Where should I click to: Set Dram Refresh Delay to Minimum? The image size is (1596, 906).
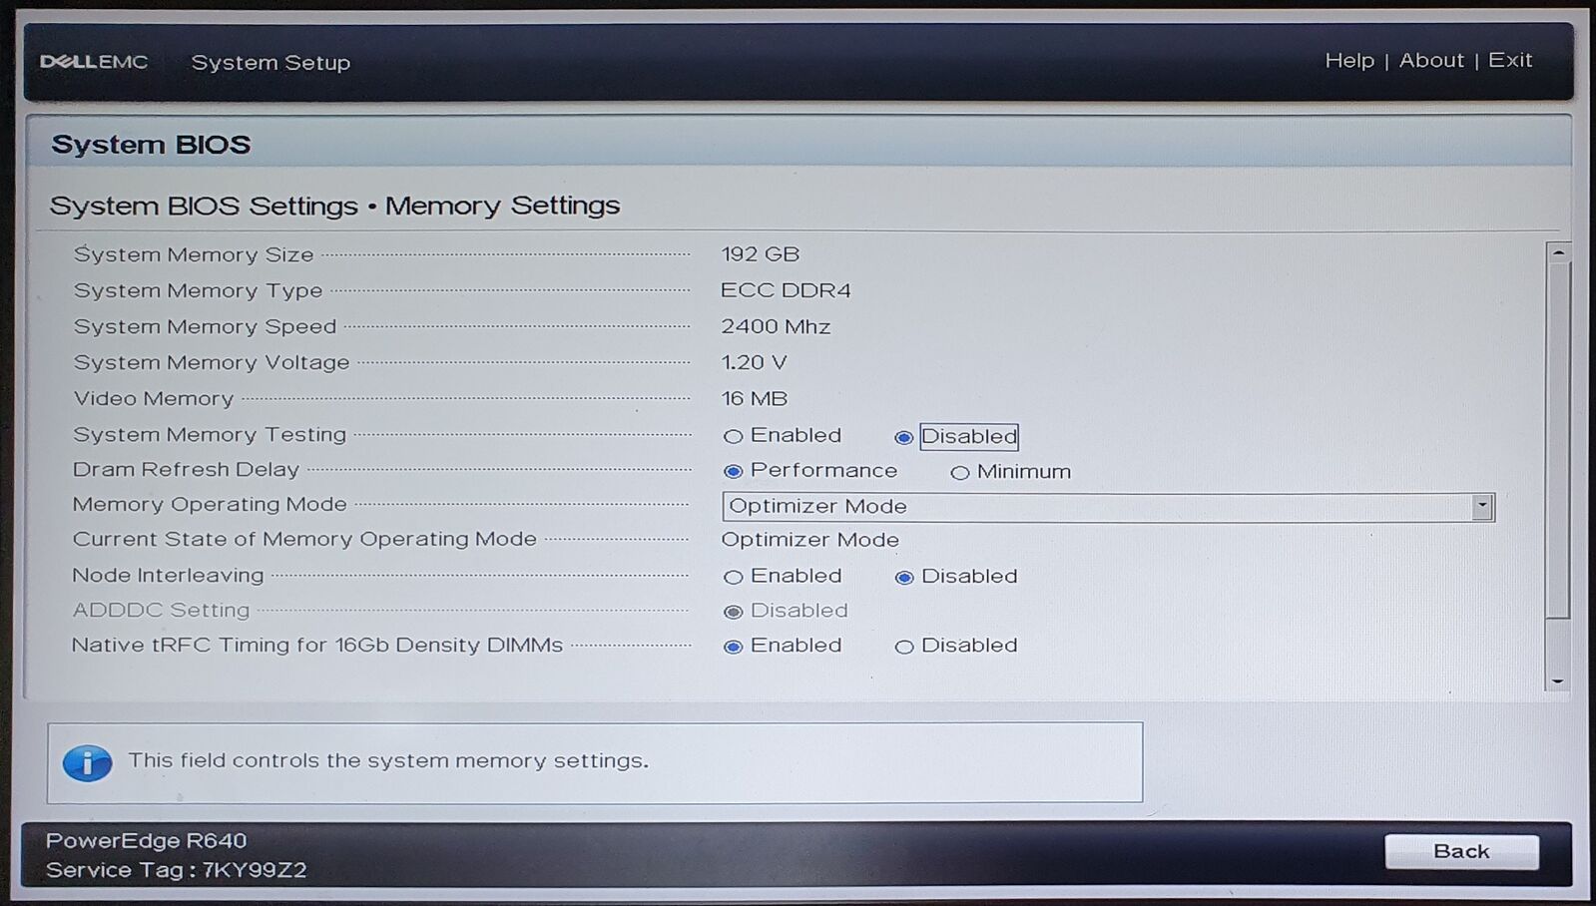point(960,472)
